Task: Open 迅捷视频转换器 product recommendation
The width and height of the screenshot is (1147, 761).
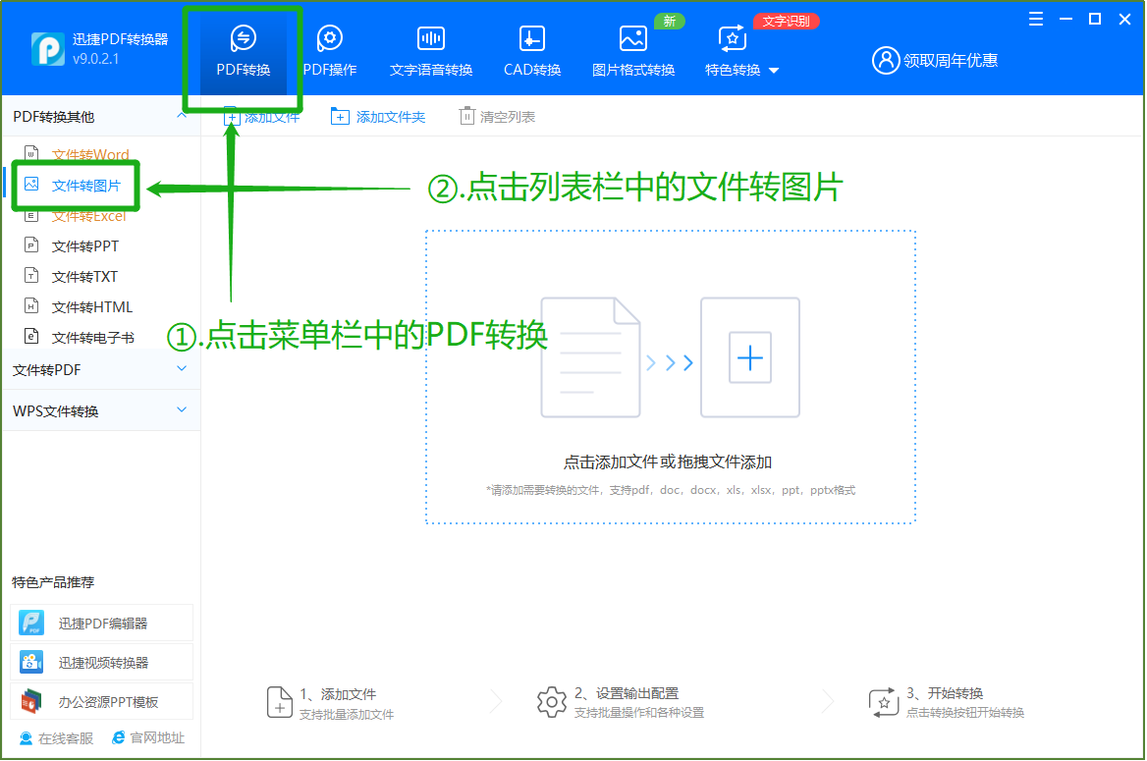Action: pos(102,662)
